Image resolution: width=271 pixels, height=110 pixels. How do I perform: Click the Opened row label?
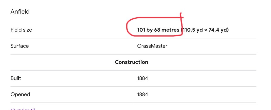click(x=20, y=94)
